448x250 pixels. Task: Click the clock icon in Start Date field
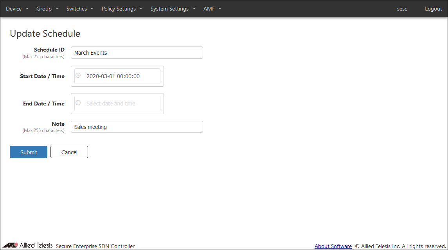pos(78,75)
